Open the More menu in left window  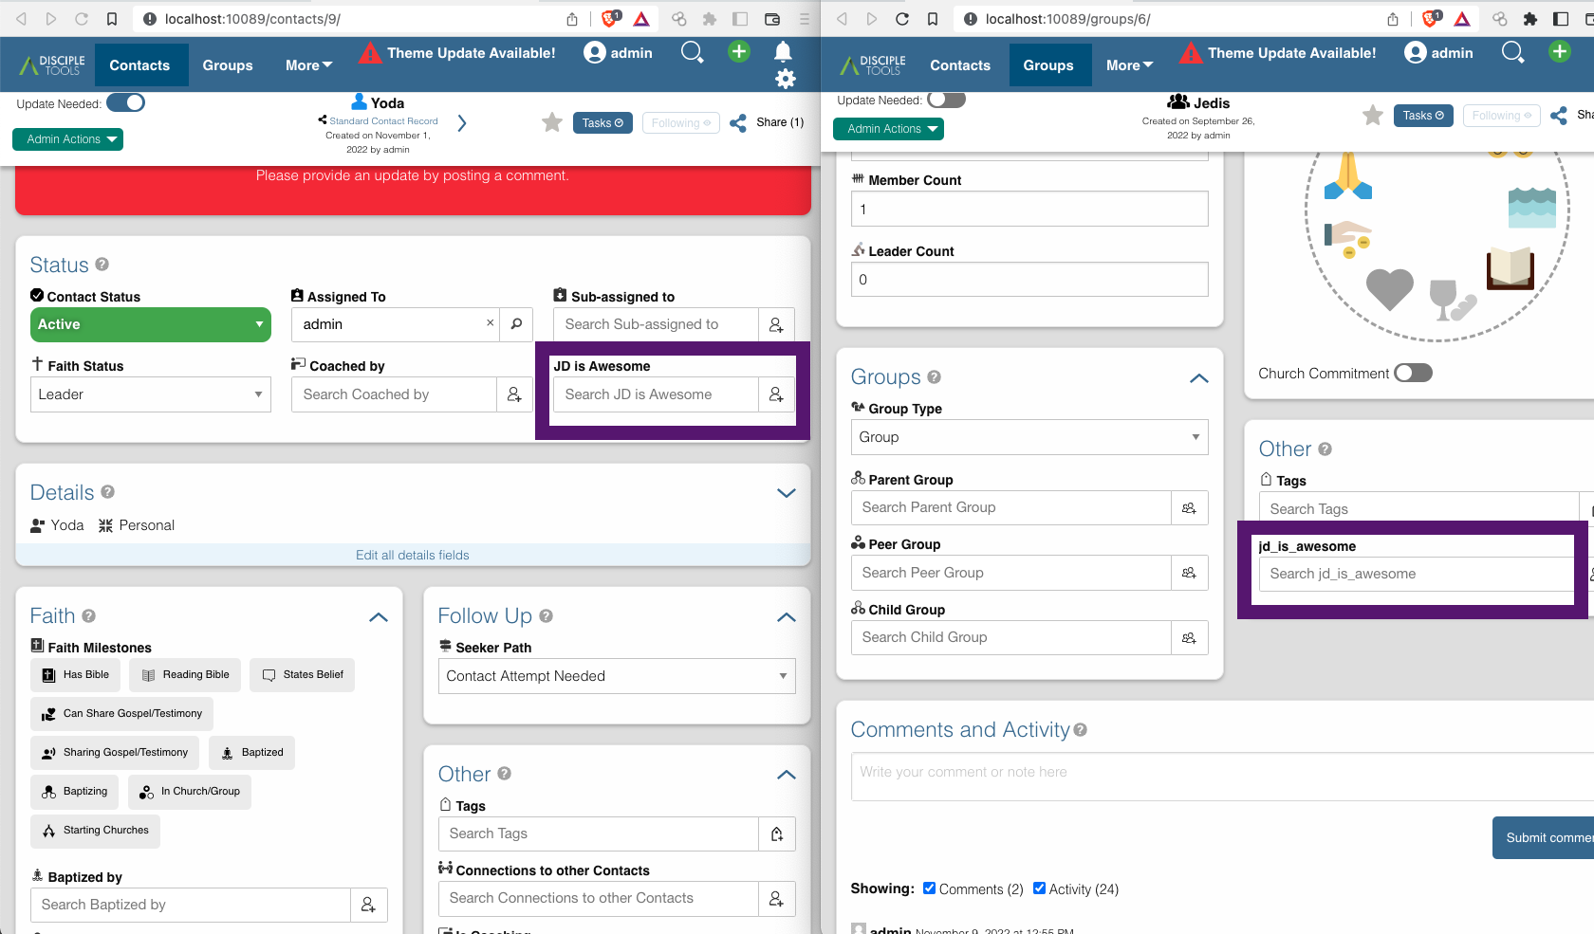pyautogui.click(x=309, y=65)
